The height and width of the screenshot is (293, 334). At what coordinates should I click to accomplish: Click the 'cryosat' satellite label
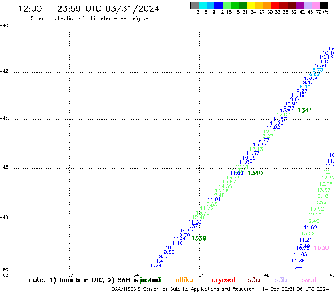tap(224, 280)
